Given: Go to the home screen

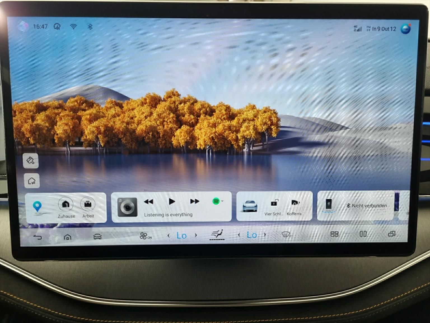Looking at the screenshot, I should 67,237.
